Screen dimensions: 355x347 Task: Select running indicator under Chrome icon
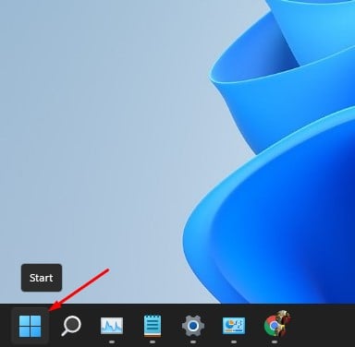pyautogui.click(x=275, y=341)
